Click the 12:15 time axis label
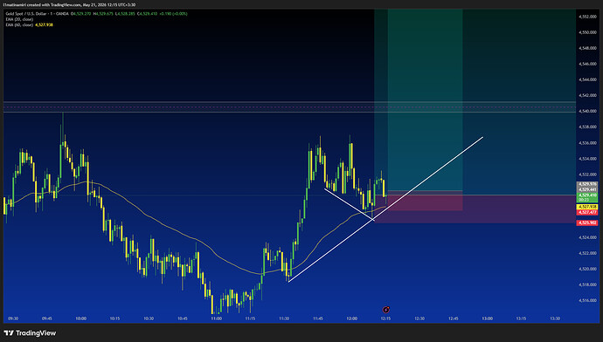Viewport: 603px width, 342px height. tap(385, 318)
